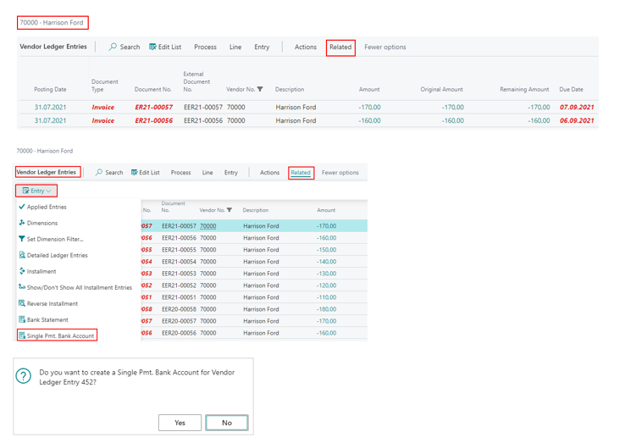Screen dimensions: 619x443
Task: Choose Set Dimension Filter in Entry menu
Action: click(54, 239)
